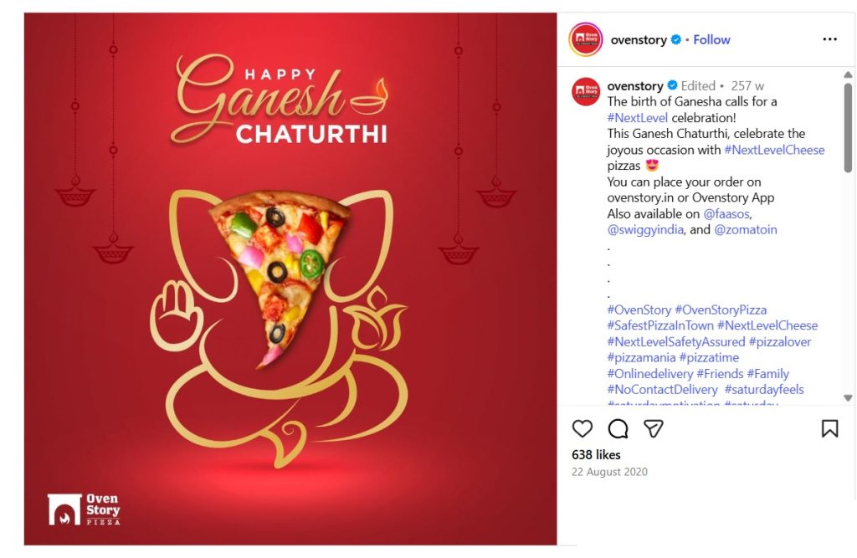Visit the @zomatoin mention
The image size is (857, 558).
746,229
